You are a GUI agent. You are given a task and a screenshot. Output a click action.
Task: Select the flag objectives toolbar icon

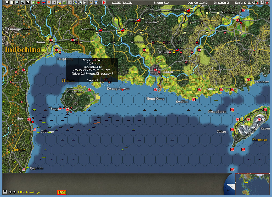(x=49, y=2)
